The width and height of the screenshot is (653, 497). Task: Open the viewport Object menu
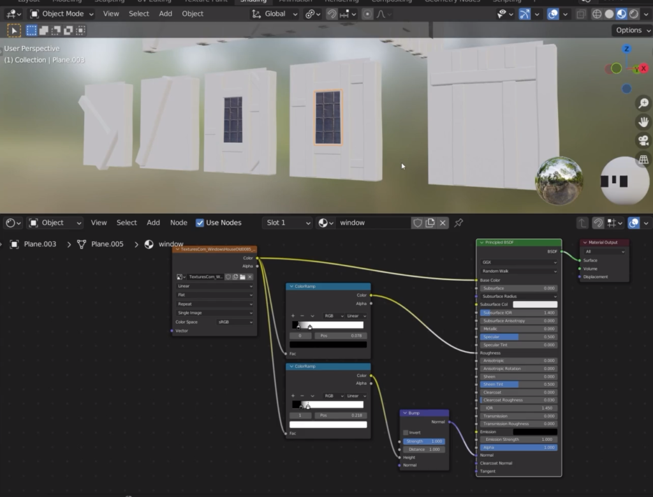[193, 14]
